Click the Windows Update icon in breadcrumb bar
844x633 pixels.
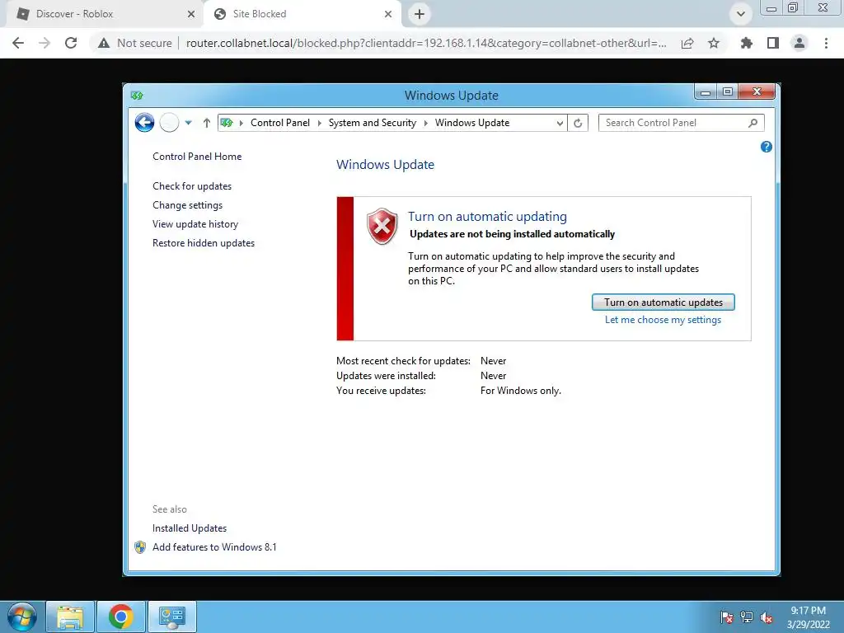pyautogui.click(x=227, y=123)
